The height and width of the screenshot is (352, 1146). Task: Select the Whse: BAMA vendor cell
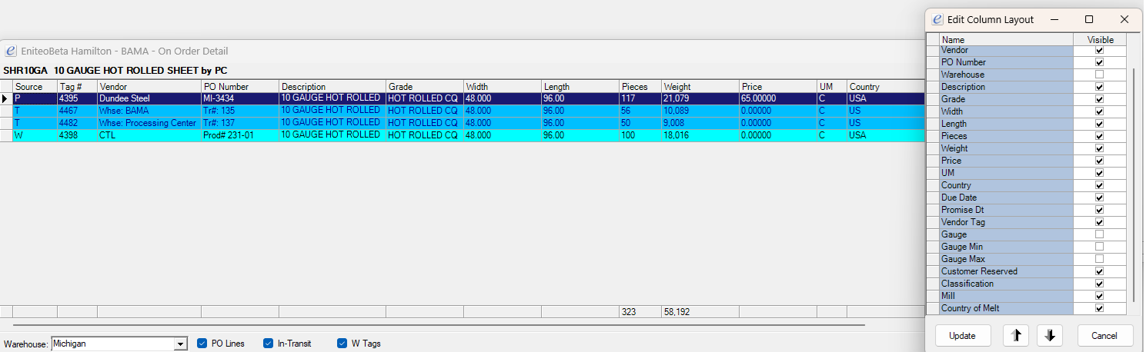[149, 111]
